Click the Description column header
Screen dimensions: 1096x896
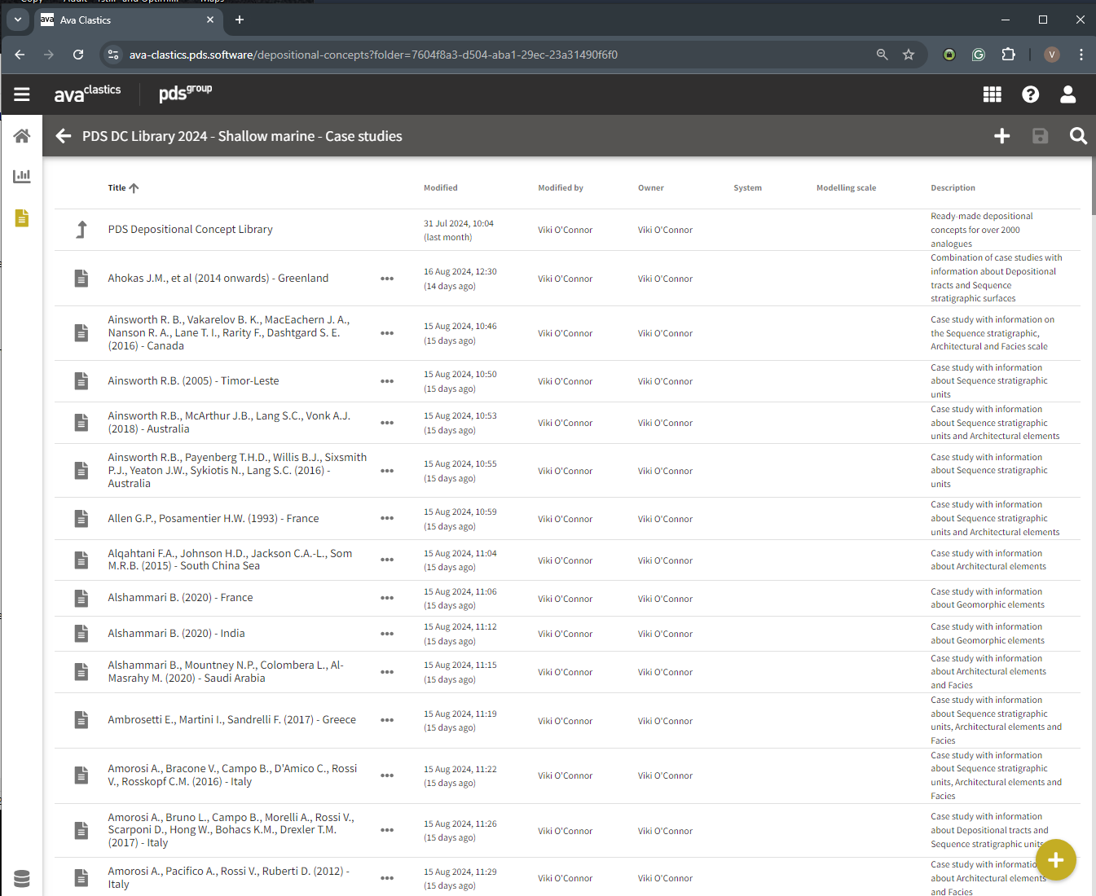pos(953,188)
